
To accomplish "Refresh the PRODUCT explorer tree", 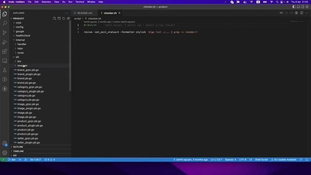I will click(64, 18).
